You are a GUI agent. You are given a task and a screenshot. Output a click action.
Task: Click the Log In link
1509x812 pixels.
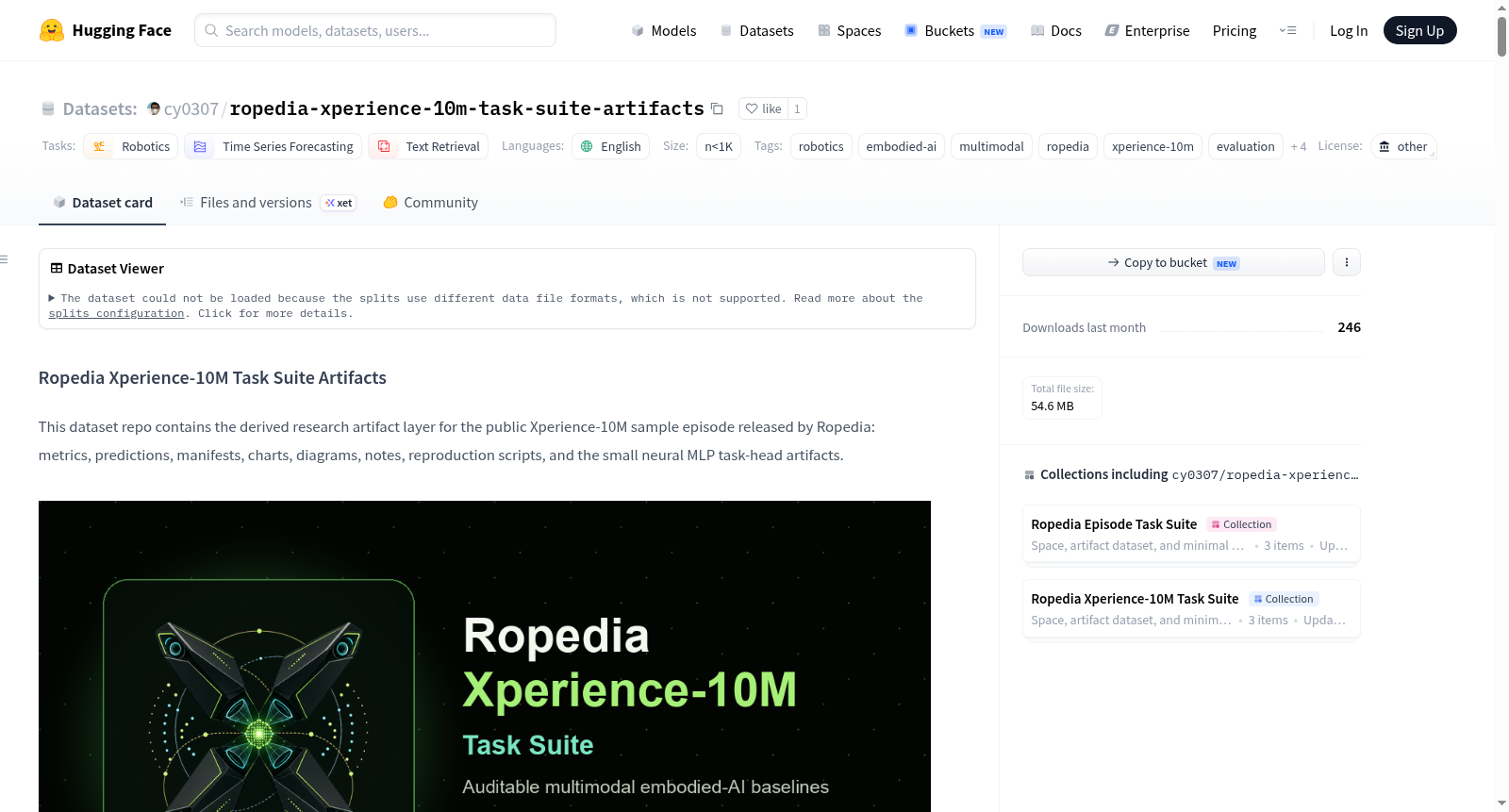point(1349,30)
